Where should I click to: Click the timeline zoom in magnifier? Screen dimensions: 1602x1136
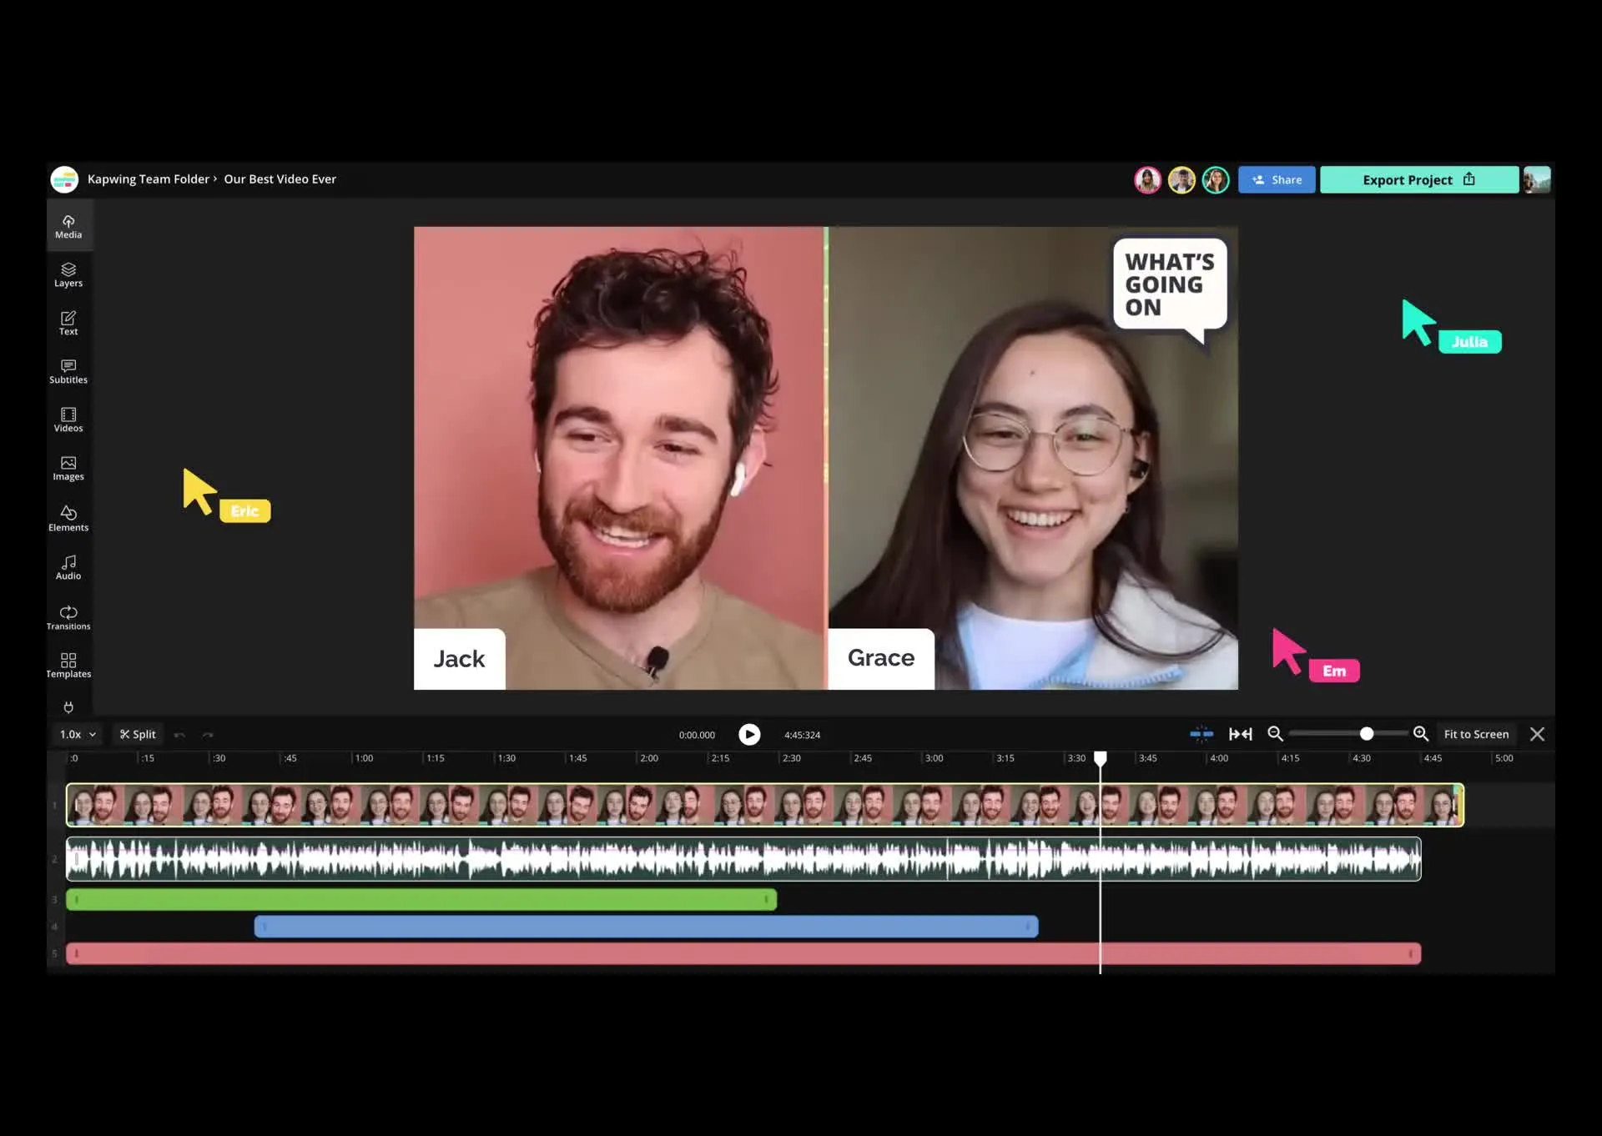tap(1420, 734)
